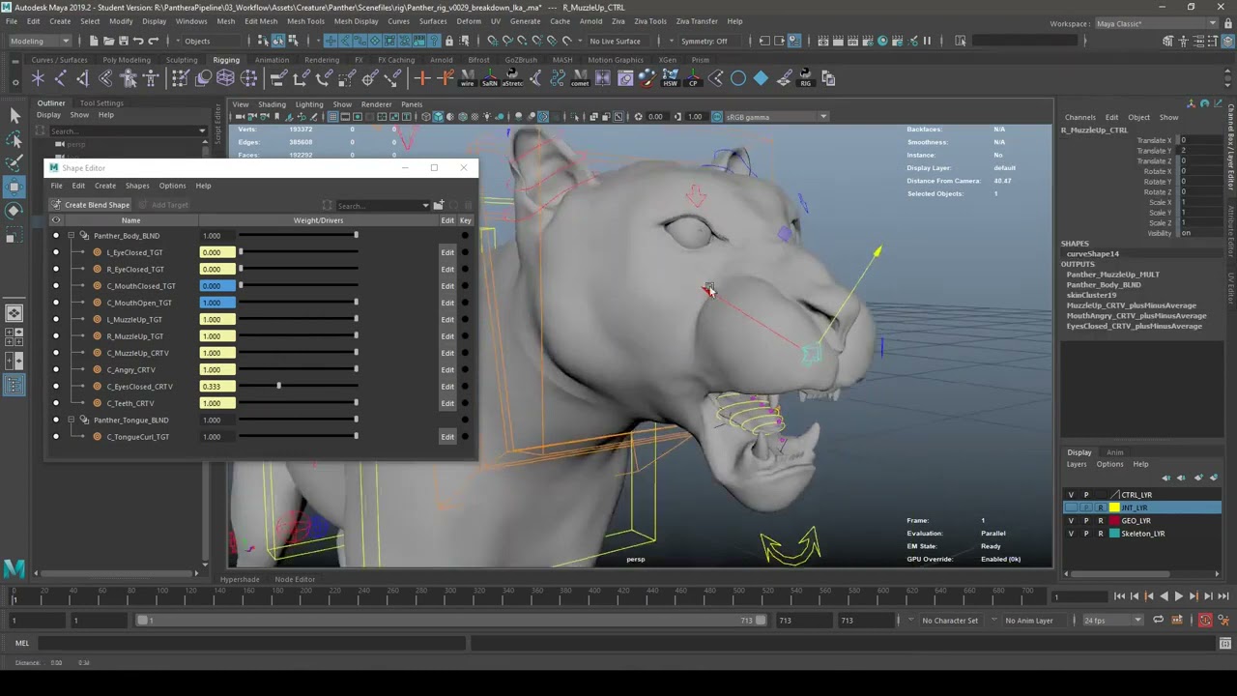Select the Rotate tool in toolbox

14,210
